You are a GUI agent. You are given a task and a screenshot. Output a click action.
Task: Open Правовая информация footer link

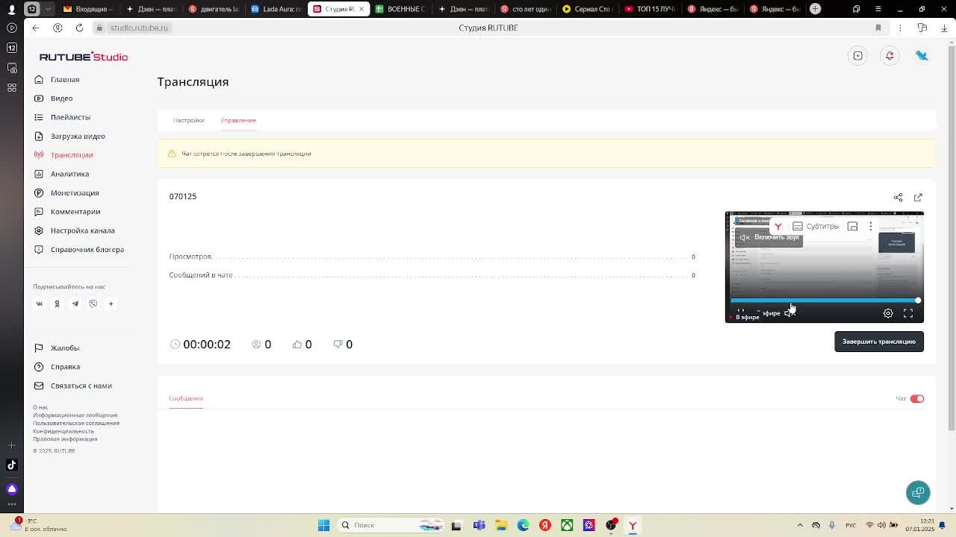pyautogui.click(x=65, y=439)
